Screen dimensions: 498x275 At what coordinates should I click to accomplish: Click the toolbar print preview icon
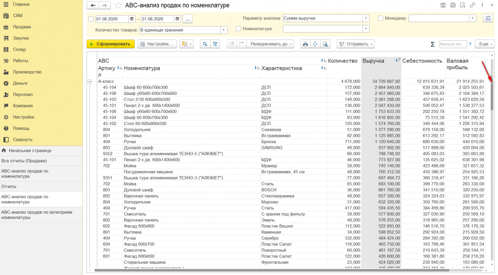(325, 44)
